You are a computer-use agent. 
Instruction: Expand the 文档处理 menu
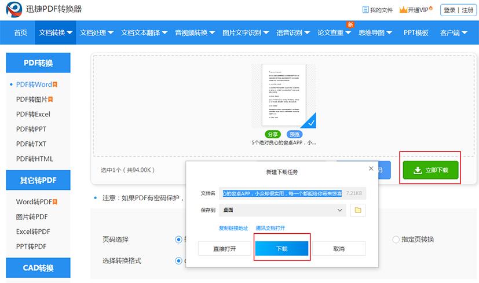click(x=97, y=32)
